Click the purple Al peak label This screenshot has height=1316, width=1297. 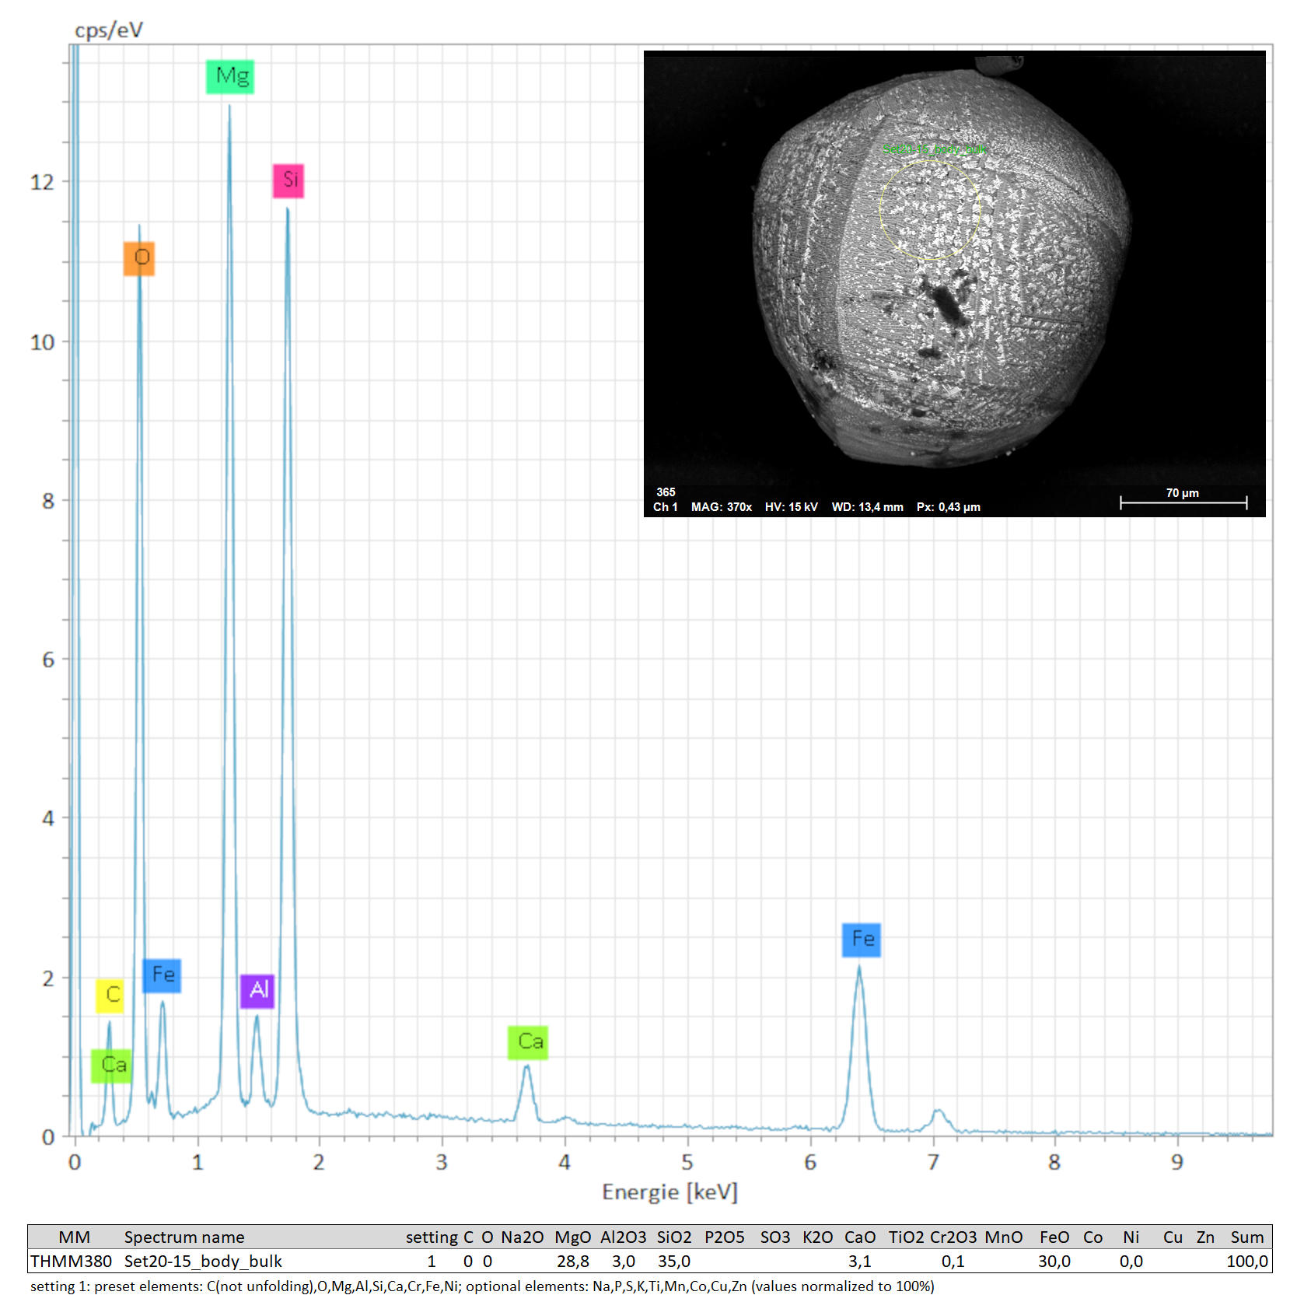pos(257,990)
